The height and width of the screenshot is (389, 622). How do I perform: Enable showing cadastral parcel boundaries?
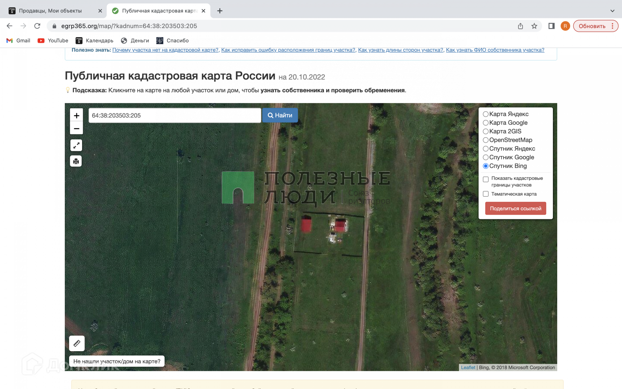486,179
